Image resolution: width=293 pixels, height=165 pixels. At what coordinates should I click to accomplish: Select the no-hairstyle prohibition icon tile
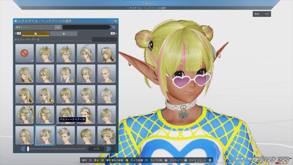(x=25, y=53)
